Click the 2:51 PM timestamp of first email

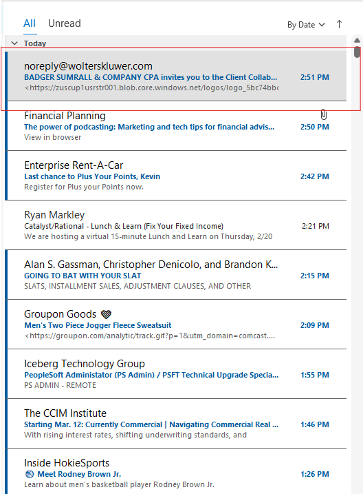(315, 77)
